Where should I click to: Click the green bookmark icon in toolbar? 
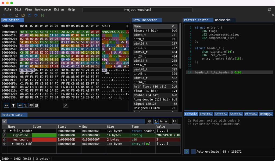tap(42, 15)
